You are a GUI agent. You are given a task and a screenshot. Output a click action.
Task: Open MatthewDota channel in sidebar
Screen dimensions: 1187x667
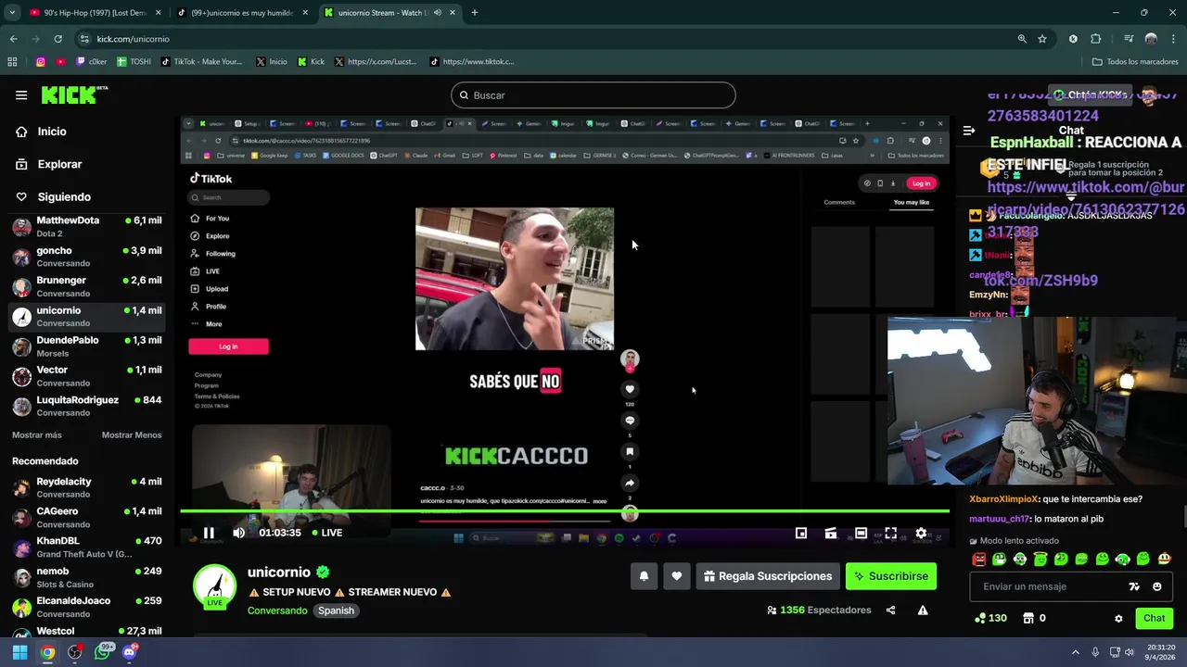88,227
